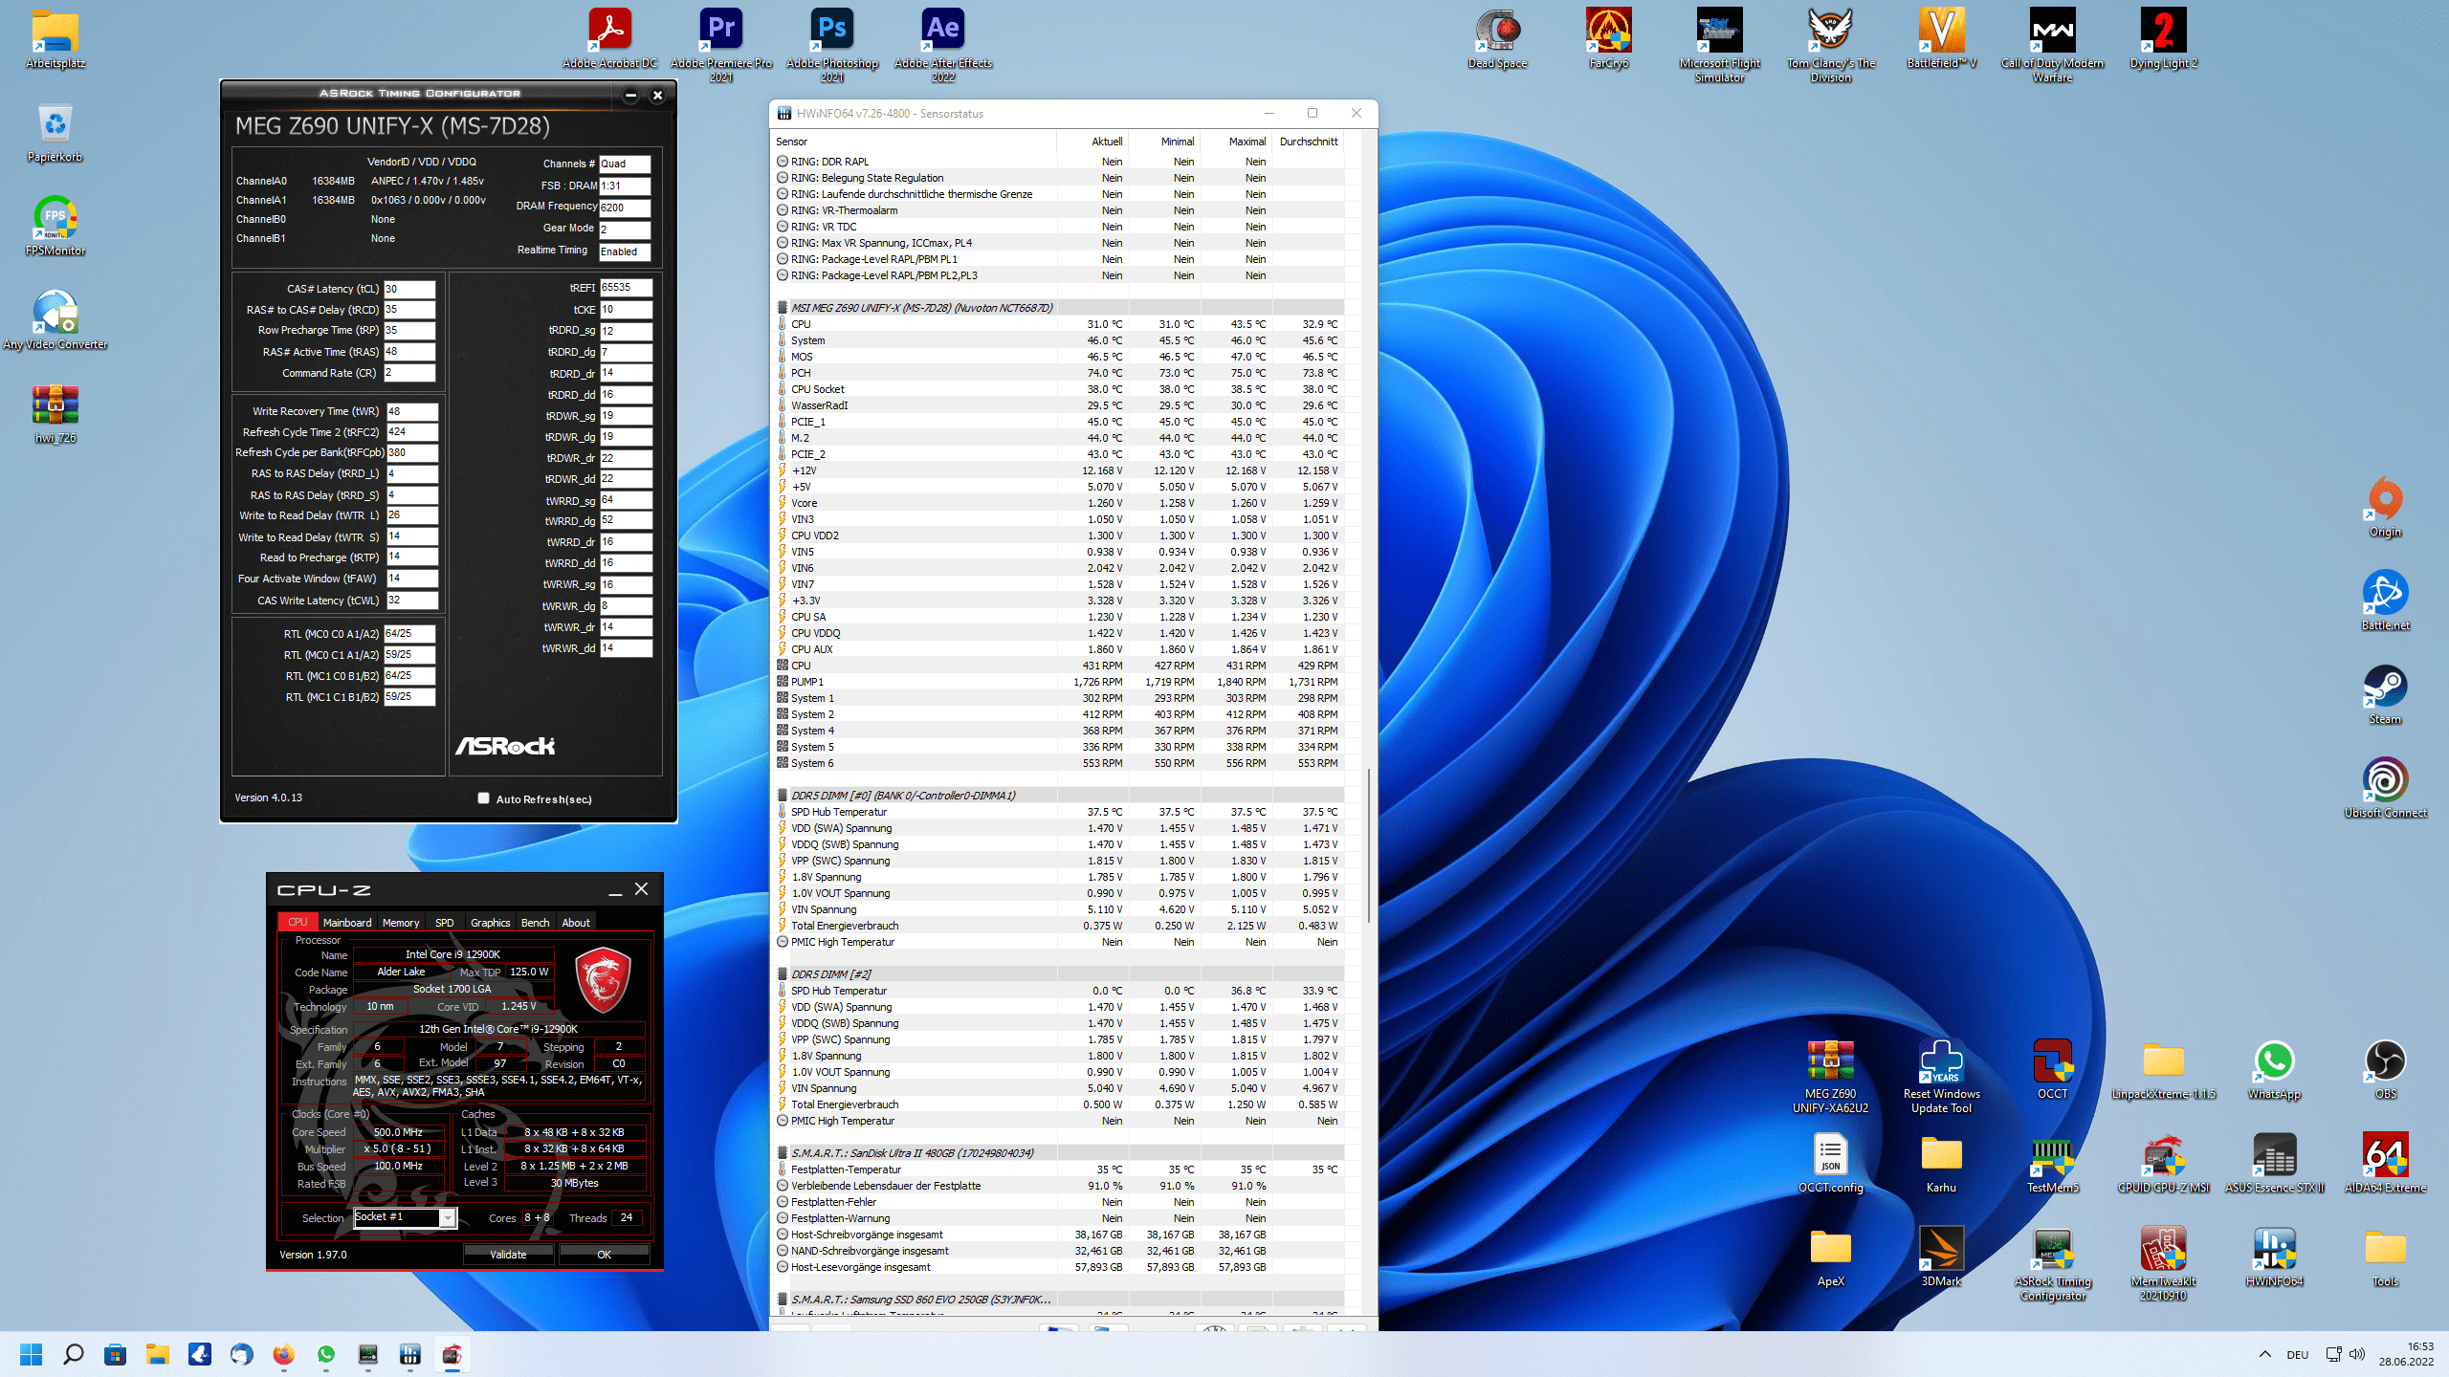This screenshot has width=2449, height=1377.
Task: Switch to CPU-Z Mainboard tab
Action: point(346,923)
